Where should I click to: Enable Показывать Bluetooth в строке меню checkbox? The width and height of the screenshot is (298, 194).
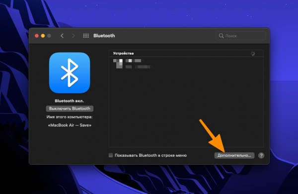pyautogui.click(x=111, y=155)
